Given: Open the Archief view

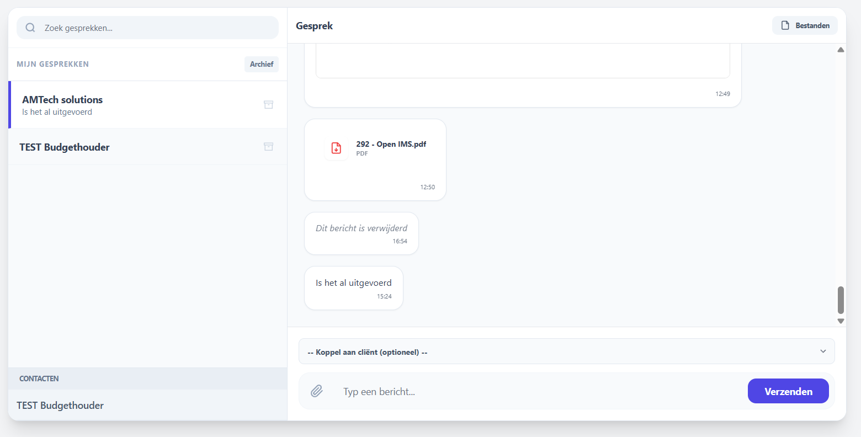Looking at the screenshot, I should pos(261,63).
